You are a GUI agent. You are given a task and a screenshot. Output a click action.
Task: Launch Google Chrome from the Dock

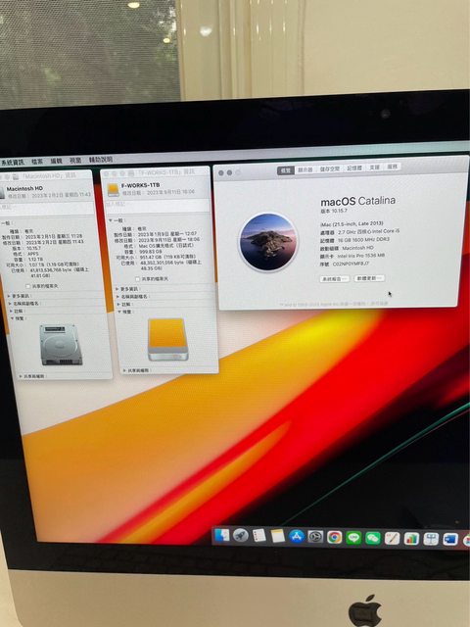[334, 537]
